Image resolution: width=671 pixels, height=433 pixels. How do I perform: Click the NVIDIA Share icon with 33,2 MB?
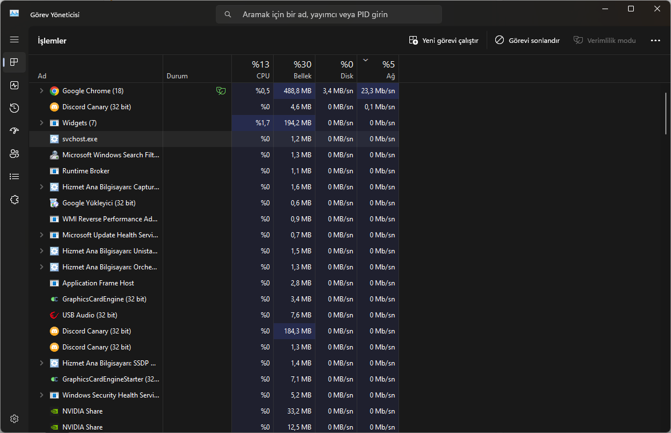pos(54,411)
